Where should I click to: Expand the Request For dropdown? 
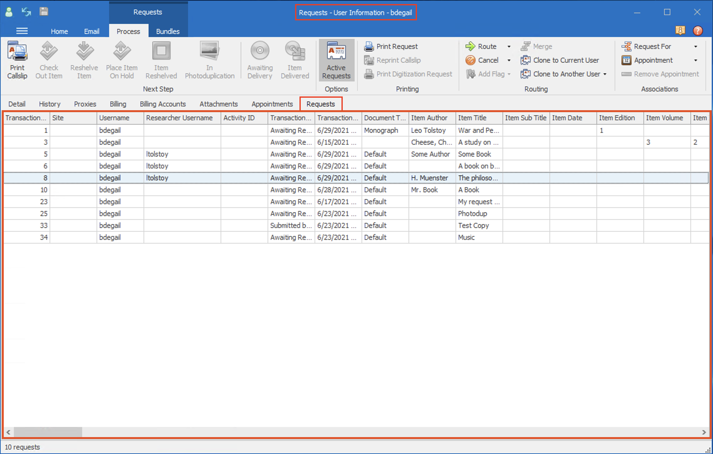696,46
